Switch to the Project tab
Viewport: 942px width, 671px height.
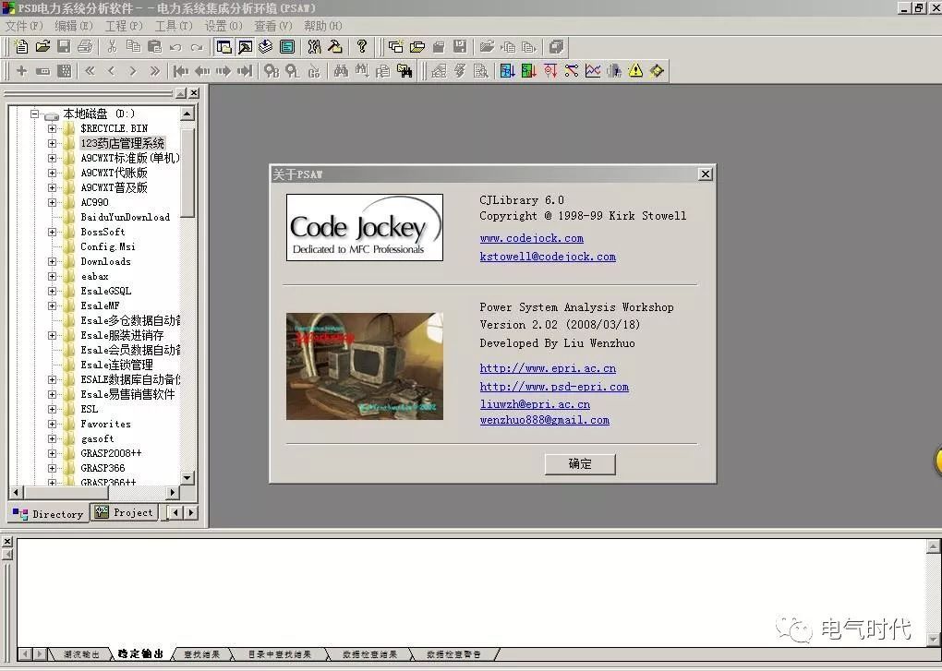126,513
